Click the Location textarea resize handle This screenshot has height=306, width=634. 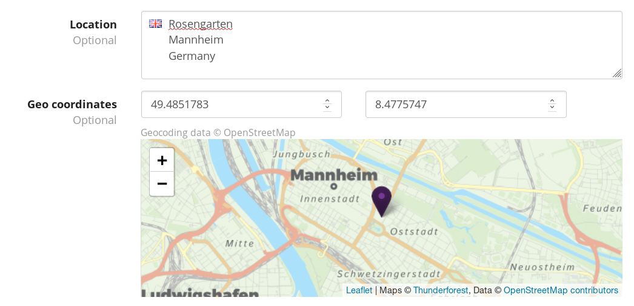pos(616,73)
